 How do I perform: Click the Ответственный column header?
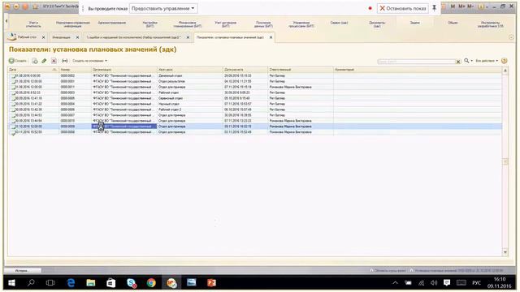[301, 70]
